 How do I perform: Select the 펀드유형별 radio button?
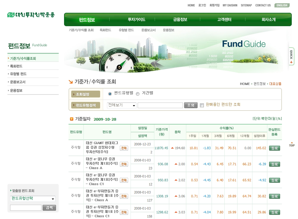110,94
